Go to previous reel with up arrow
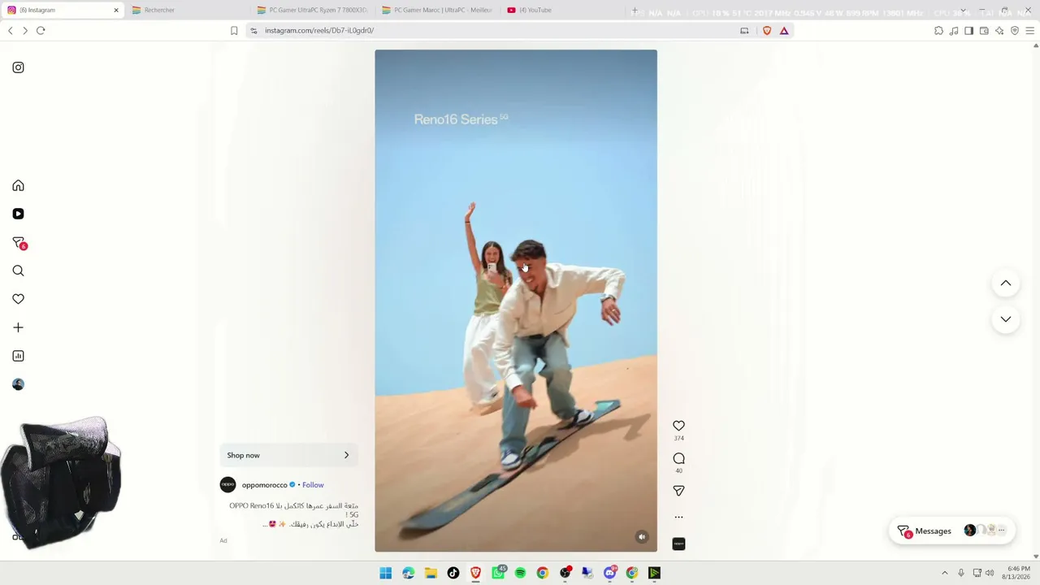1040x585 pixels. tap(1006, 283)
